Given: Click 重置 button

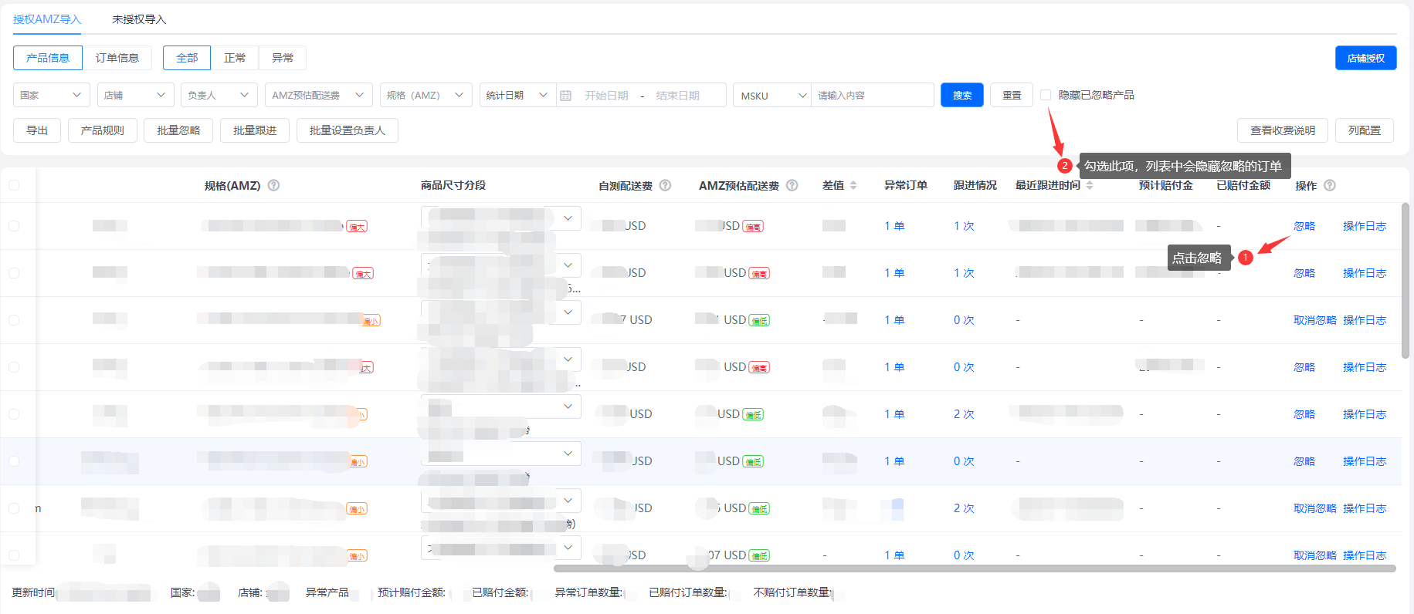Looking at the screenshot, I should pyautogui.click(x=1012, y=95).
